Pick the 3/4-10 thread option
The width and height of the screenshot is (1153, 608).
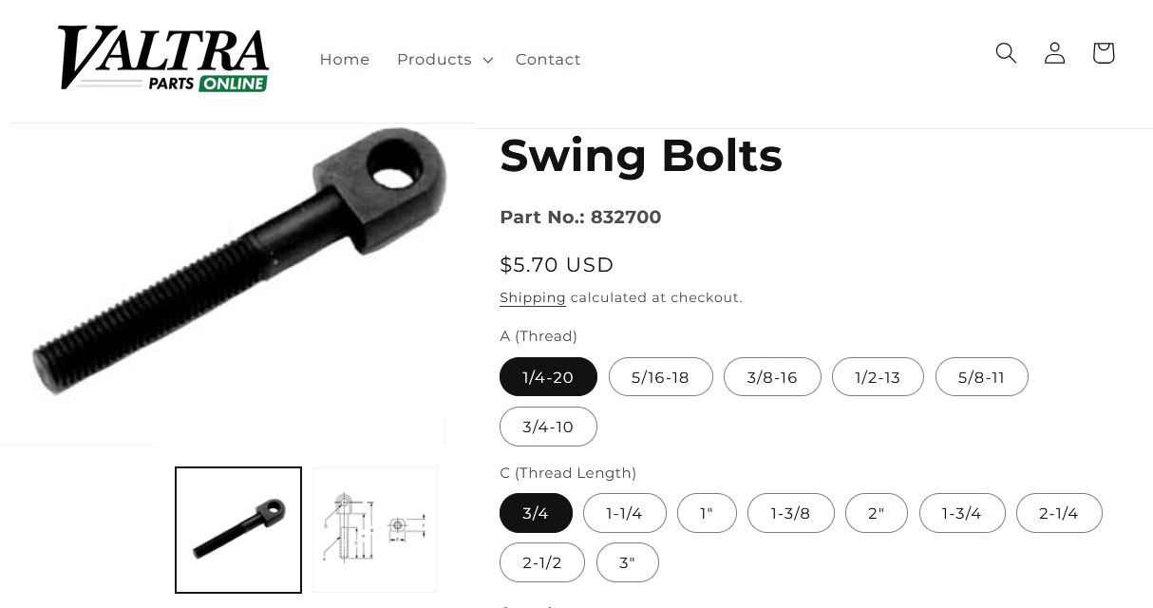pos(548,427)
